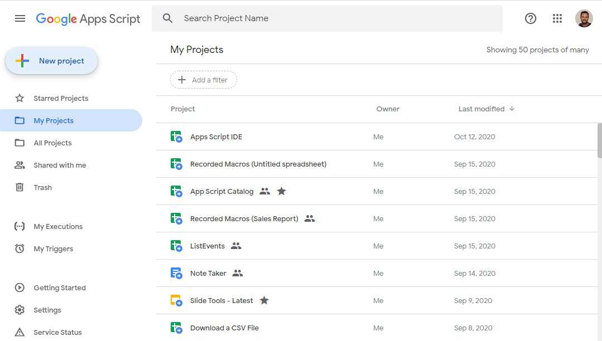Click the Google Apps Script logo
The image size is (602, 341).
click(x=88, y=19)
